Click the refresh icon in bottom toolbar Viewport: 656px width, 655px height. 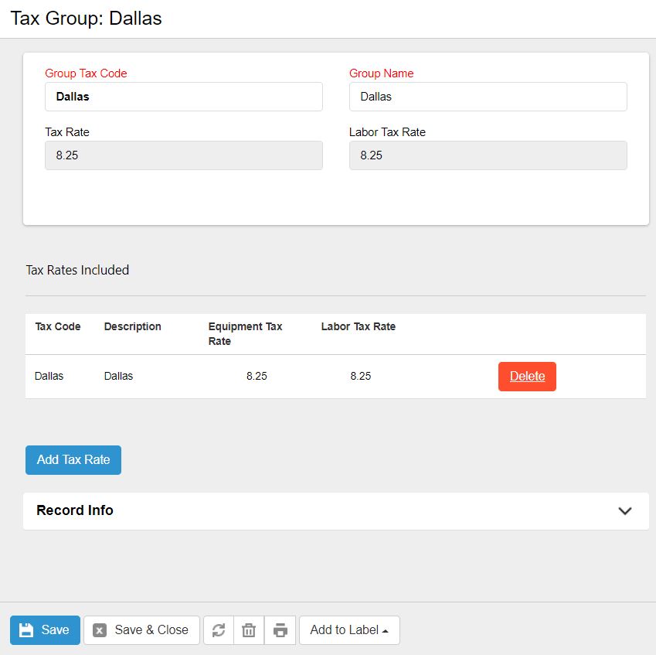pos(219,630)
